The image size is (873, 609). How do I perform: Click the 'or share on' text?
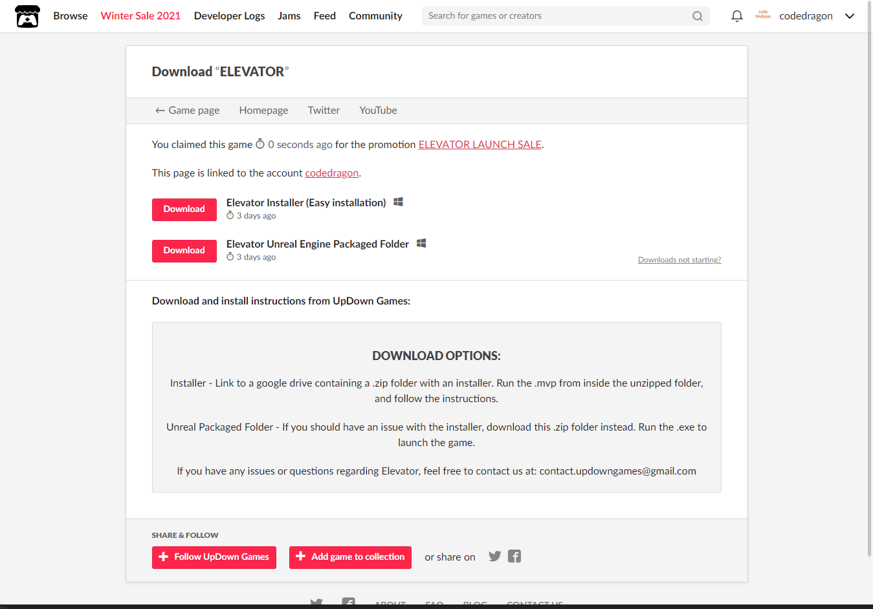tap(450, 557)
